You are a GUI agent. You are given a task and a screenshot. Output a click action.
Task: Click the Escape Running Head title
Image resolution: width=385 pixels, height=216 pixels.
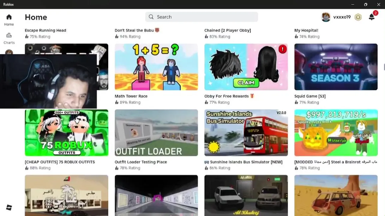[x=46, y=30]
